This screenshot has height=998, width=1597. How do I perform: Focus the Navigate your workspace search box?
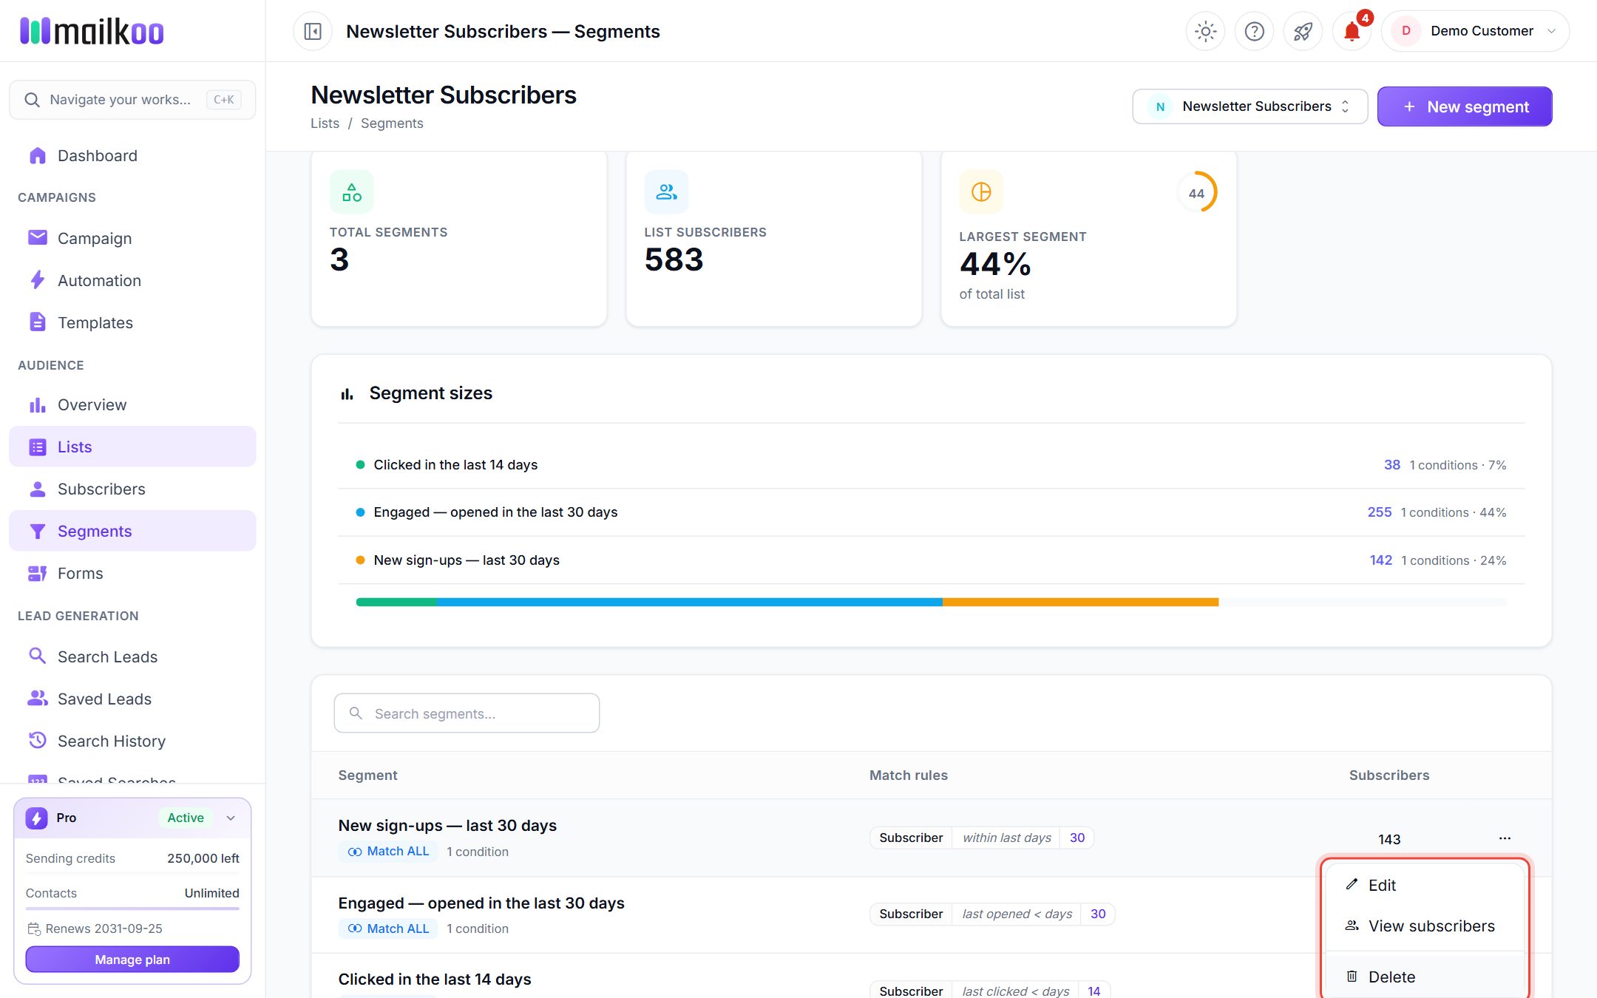pos(132,100)
